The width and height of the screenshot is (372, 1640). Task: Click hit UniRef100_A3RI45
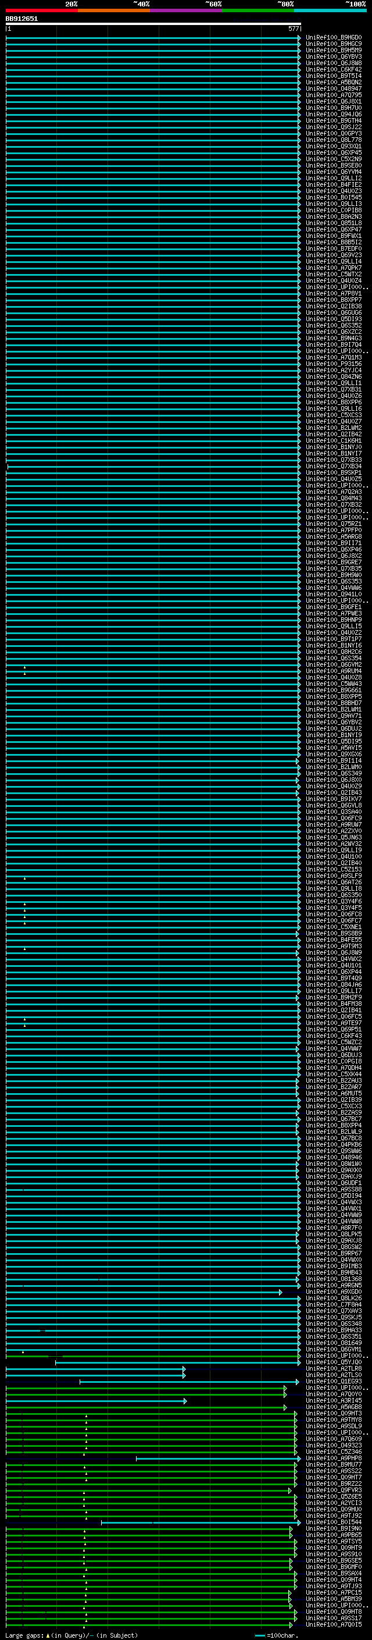pyautogui.click(x=334, y=1401)
